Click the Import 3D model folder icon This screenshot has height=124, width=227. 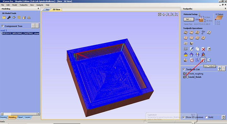(4, 18)
